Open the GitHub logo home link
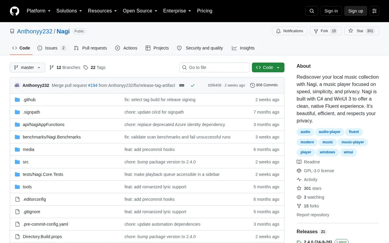389x243 pixels. (x=15, y=11)
